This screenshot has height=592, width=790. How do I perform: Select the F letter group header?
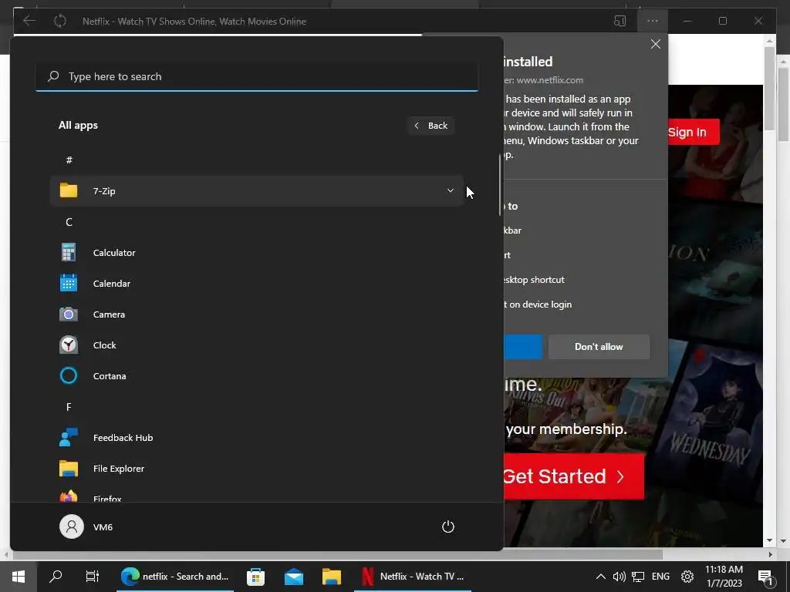pos(69,407)
